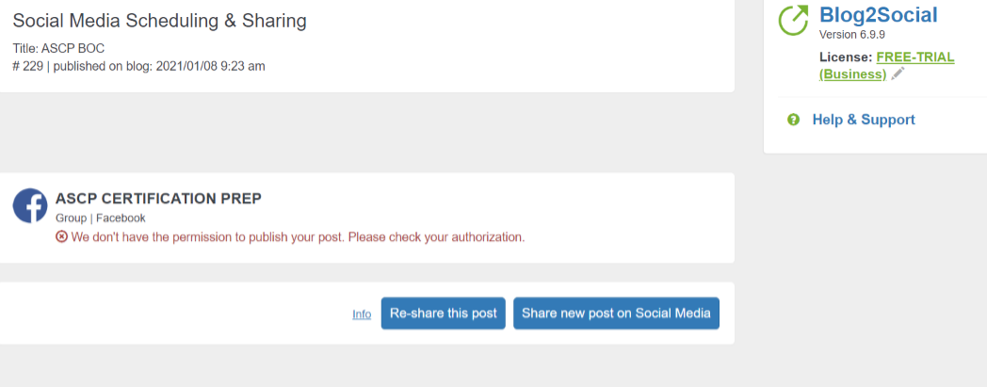This screenshot has height=387, width=987.
Task: Click Share new post on Social Media
Action: click(616, 313)
